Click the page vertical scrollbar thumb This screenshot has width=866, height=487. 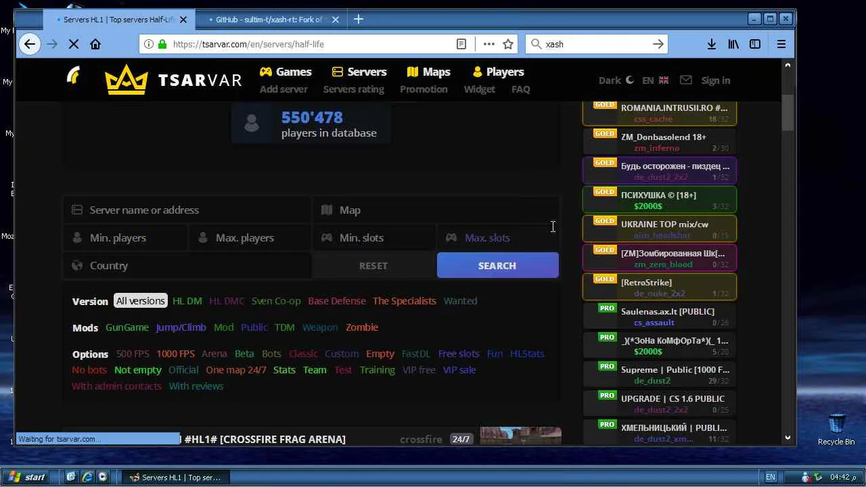point(788,112)
